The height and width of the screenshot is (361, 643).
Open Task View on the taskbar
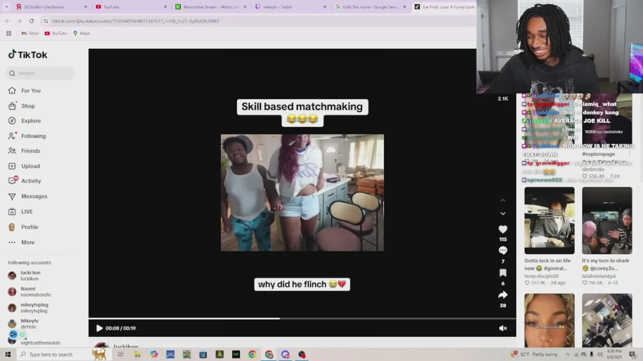pyautogui.click(x=121, y=354)
